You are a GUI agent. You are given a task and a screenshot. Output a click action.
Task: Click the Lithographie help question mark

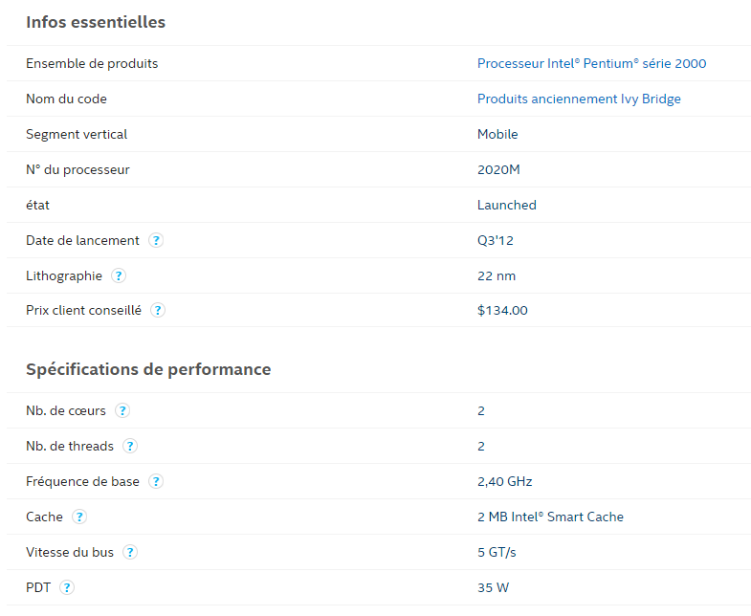119,275
